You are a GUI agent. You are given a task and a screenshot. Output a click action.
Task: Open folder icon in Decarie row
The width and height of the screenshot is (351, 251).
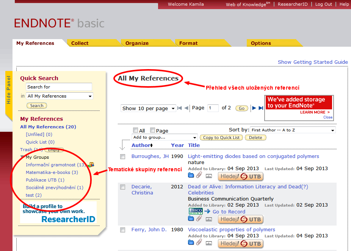191,218
